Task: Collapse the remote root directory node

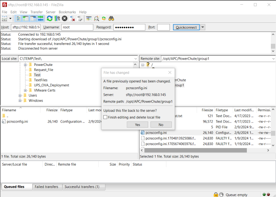Action: pyautogui.click(x=143, y=65)
